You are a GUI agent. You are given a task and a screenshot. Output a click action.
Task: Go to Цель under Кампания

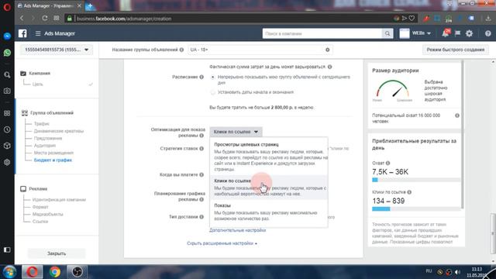[37, 84]
